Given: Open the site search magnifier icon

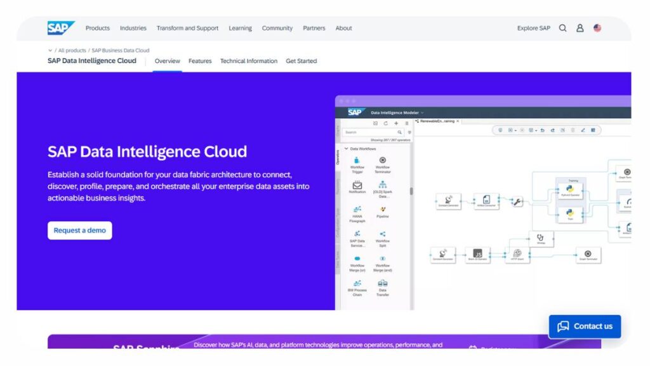Looking at the screenshot, I should click(562, 28).
